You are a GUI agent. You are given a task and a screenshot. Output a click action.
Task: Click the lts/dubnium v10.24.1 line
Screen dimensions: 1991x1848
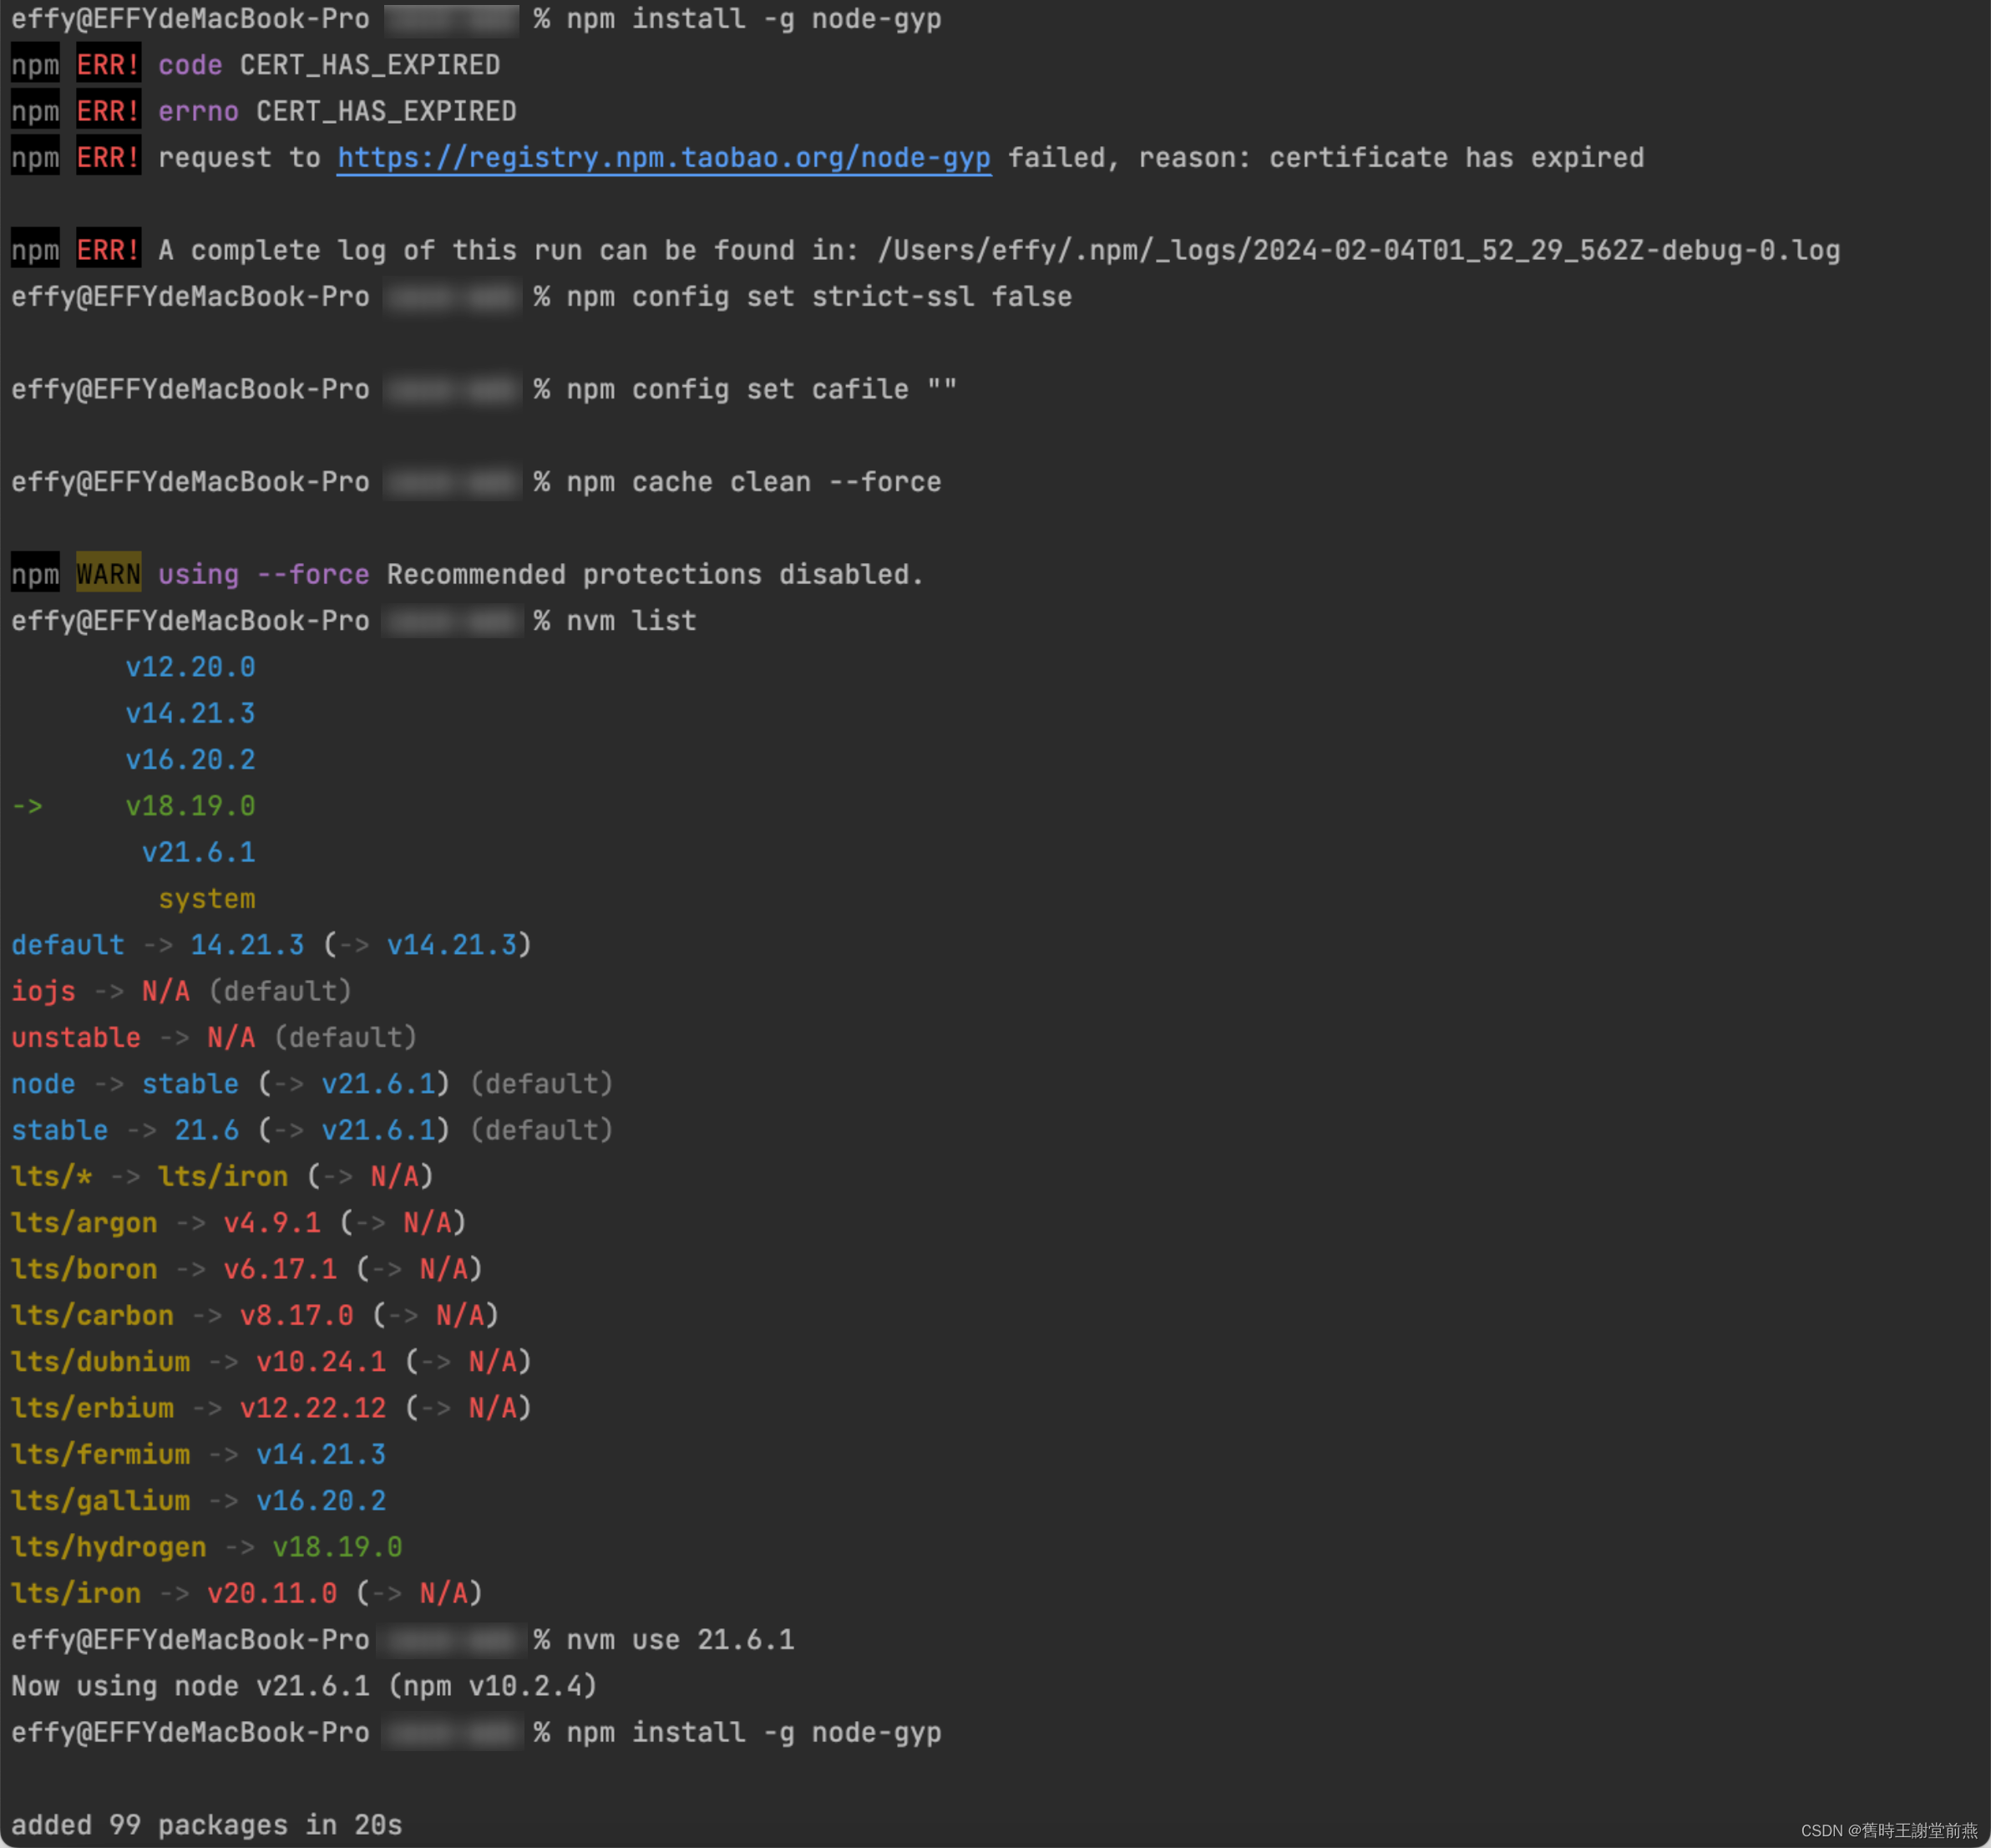coord(271,1362)
